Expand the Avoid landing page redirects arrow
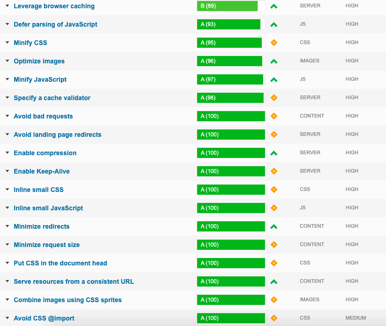Image resolution: width=386 pixels, height=326 pixels. coord(7,135)
